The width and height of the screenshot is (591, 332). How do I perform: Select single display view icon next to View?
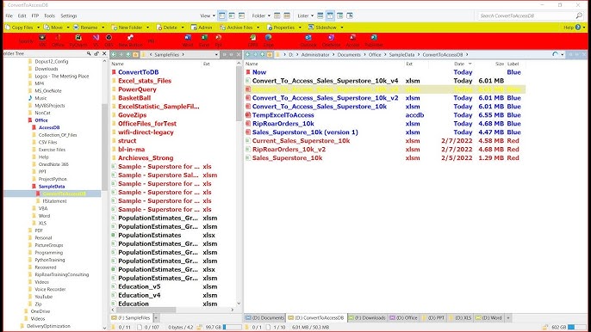pyautogui.click(x=221, y=15)
